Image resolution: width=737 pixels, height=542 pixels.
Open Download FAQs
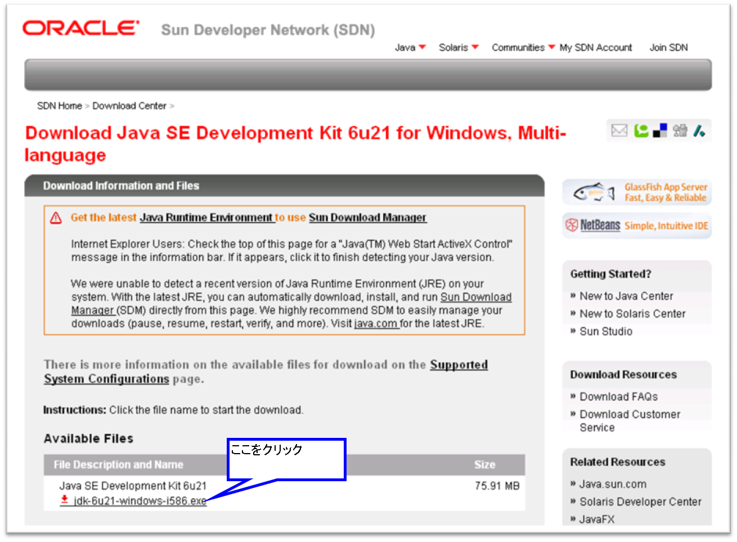(x=619, y=397)
